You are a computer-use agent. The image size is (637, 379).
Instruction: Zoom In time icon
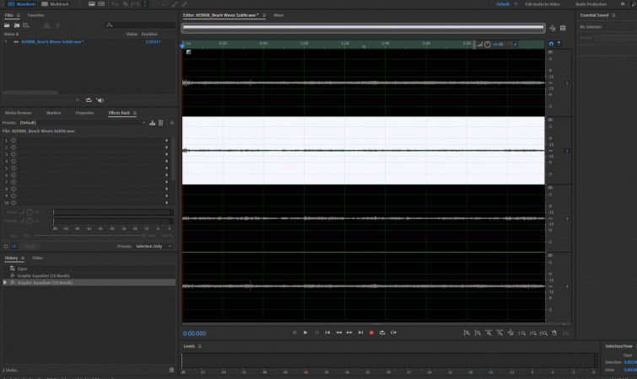pos(489,333)
